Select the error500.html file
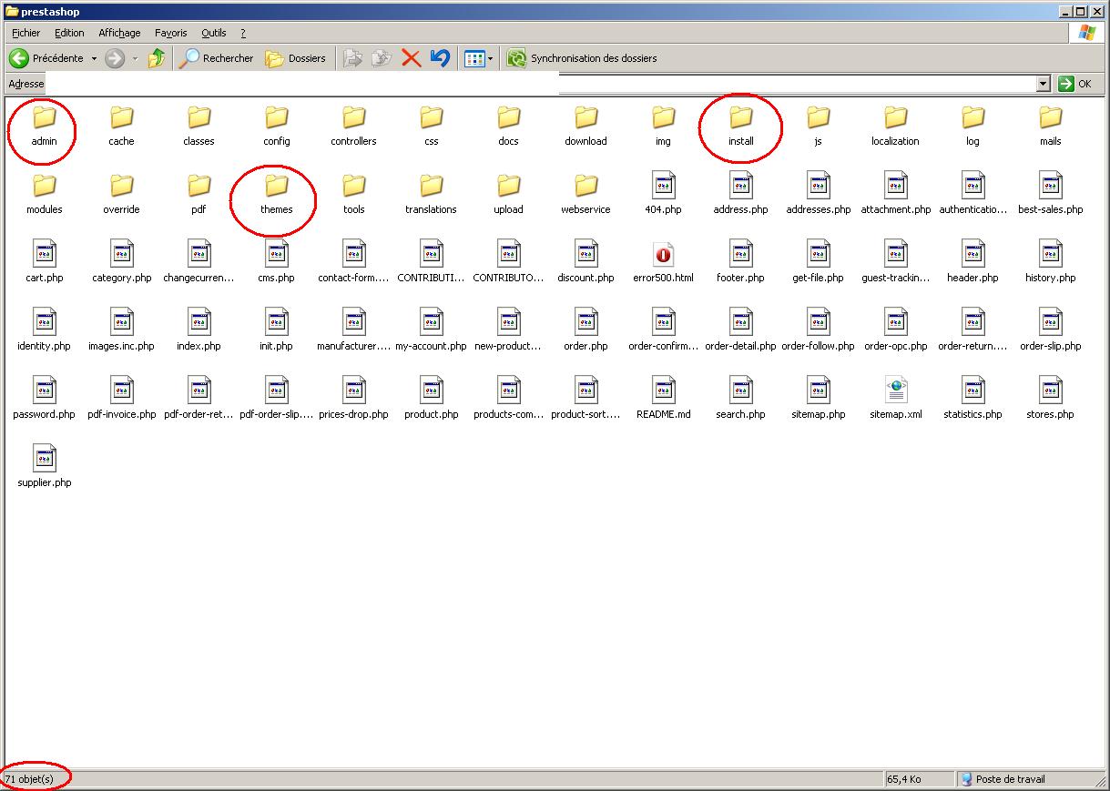Screen dimensions: 1110x791 [663, 262]
